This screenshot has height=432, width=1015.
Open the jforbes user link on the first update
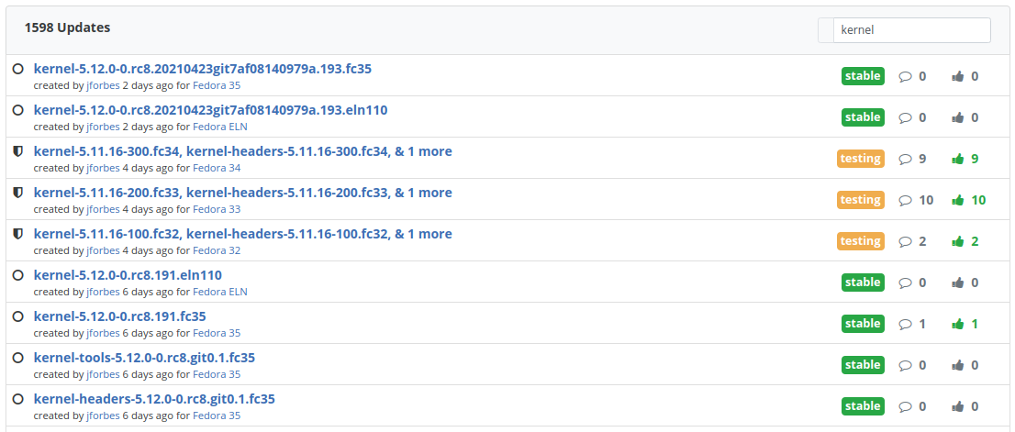(103, 85)
